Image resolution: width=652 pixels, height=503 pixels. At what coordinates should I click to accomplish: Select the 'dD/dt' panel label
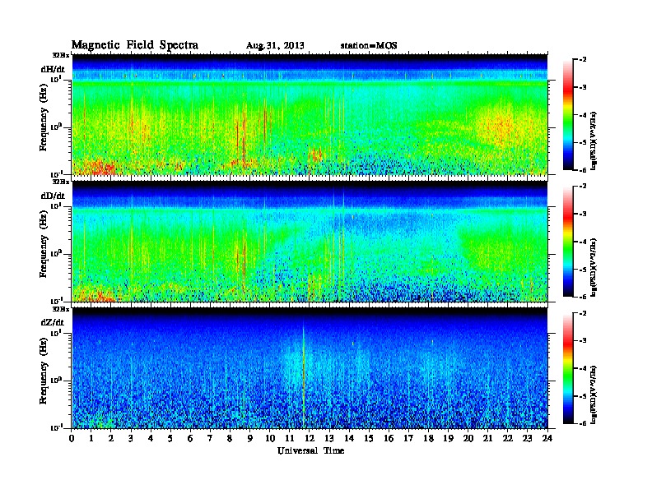[x=53, y=196]
